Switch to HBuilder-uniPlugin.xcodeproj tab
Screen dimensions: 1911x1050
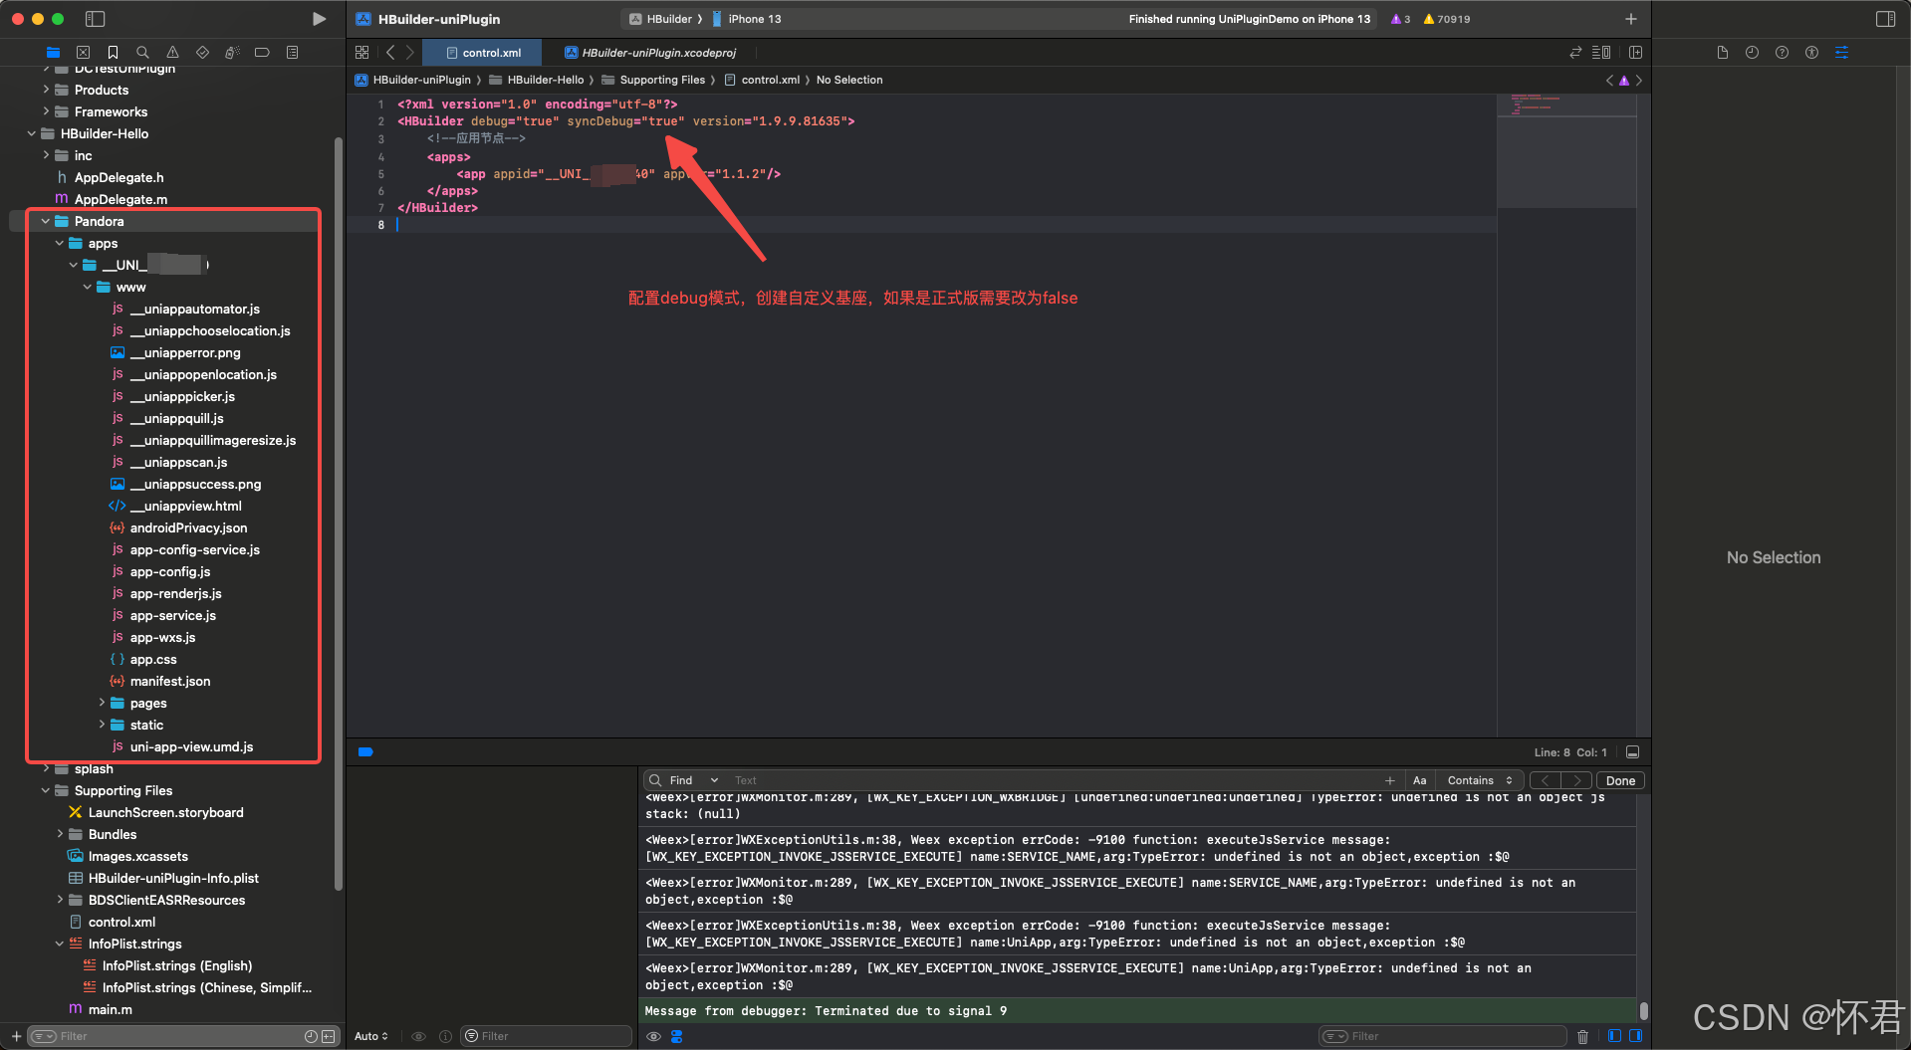point(650,53)
